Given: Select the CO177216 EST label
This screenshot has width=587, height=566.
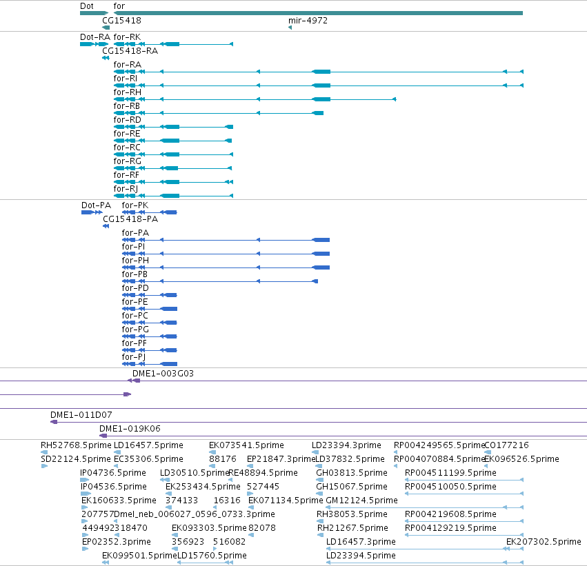Looking at the screenshot, I should pos(507,445).
